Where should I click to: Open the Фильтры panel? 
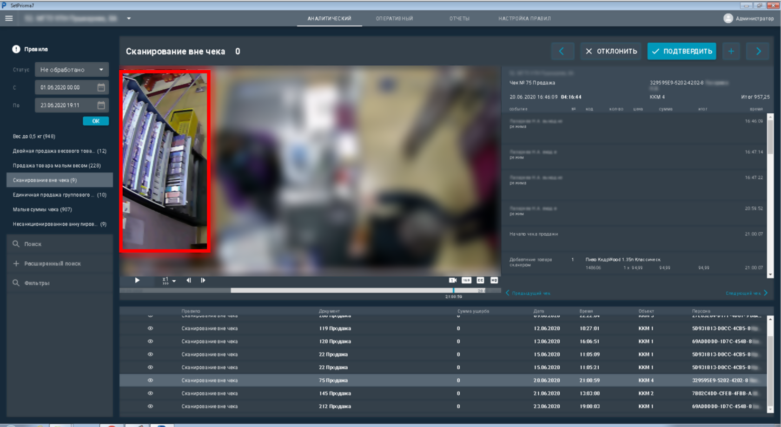pos(60,283)
